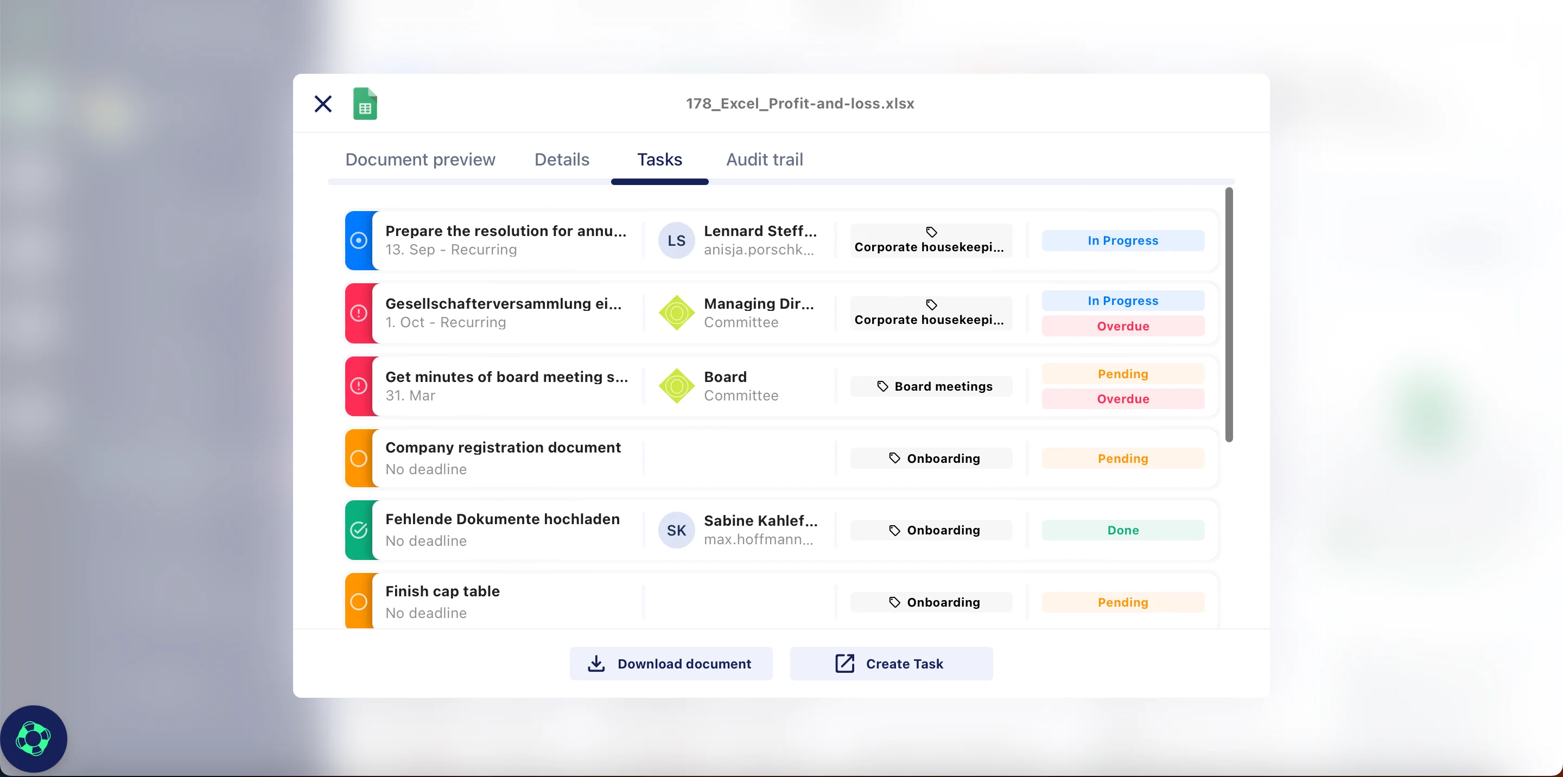Switch to the Document preview tab
This screenshot has width=1563, height=777.
tap(420, 160)
